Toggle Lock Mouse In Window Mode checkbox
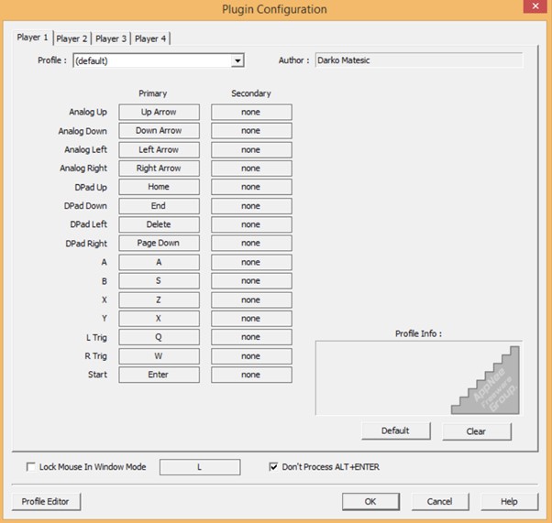This screenshot has height=523, width=552. [x=31, y=467]
